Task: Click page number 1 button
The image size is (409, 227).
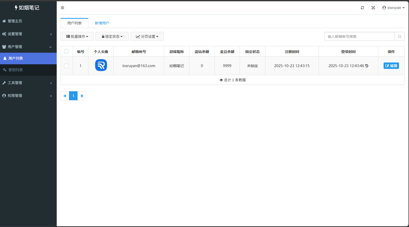Action: click(x=73, y=96)
